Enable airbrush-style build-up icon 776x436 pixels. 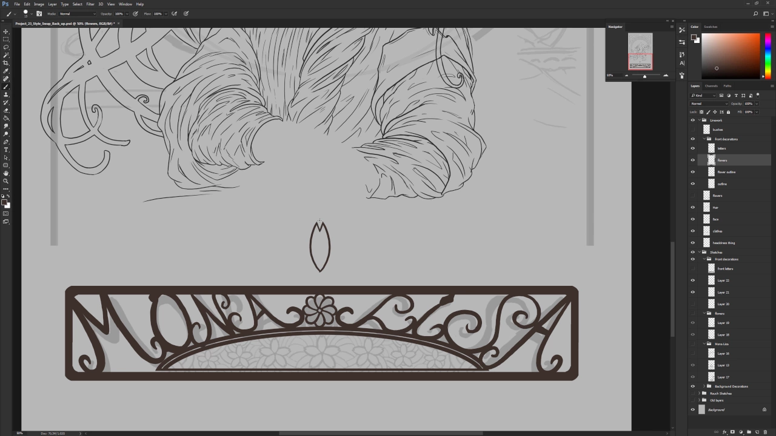(x=174, y=13)
